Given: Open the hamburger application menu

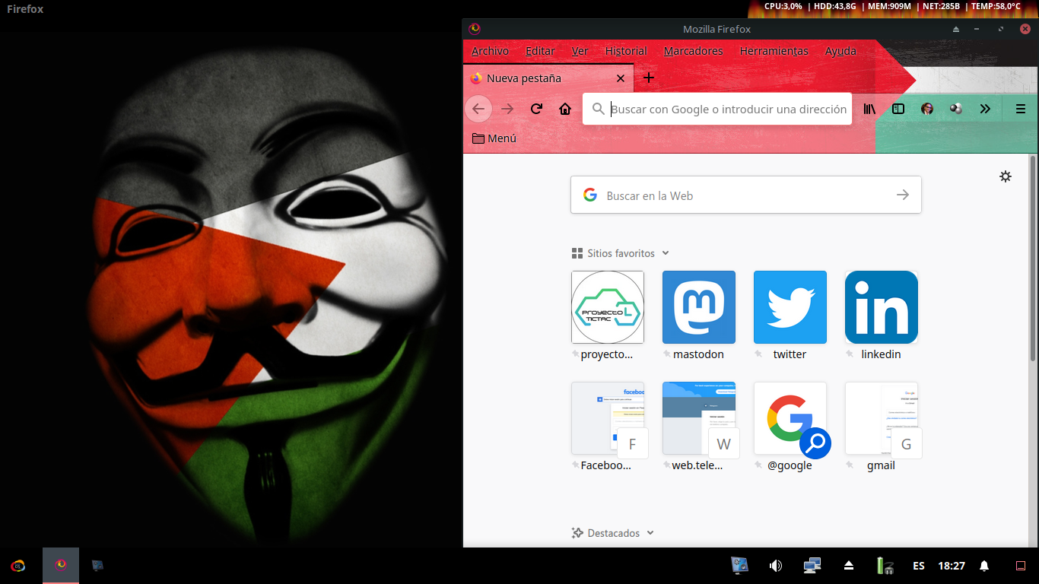Looking at the screenshot, I should [1021, 109].
